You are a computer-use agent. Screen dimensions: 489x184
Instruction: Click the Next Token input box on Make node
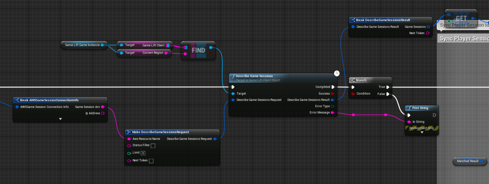coord(151,161)
